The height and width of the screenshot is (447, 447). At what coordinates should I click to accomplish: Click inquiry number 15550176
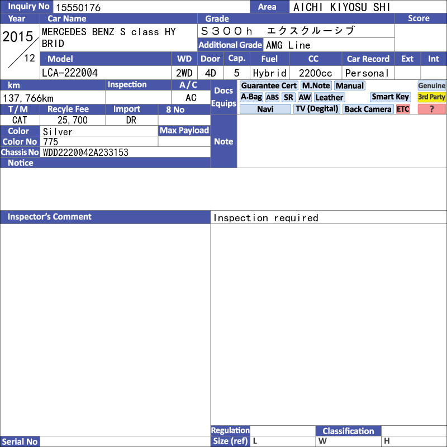coord(78,7)
